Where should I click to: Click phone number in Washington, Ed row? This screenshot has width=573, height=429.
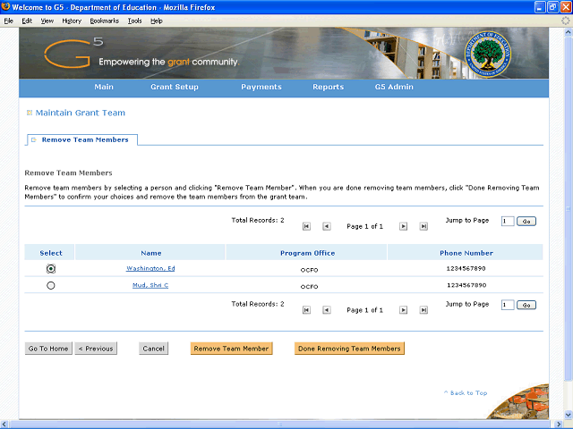point(466,268)
